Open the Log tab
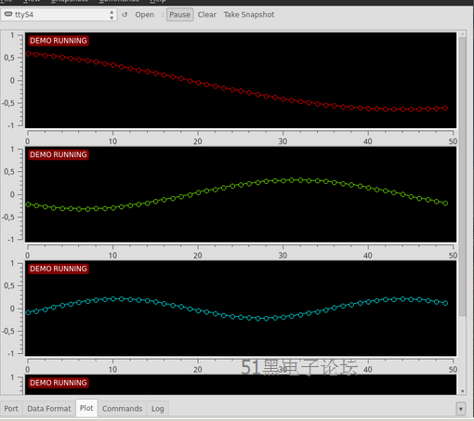This screenshot has height=421, width=474. point(158,409)
